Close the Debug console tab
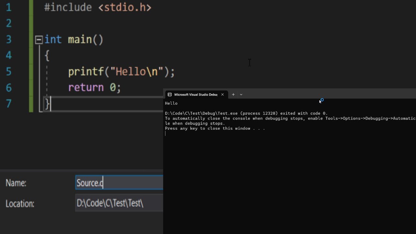Screen dimensions: 416x234 click(223, 95)
